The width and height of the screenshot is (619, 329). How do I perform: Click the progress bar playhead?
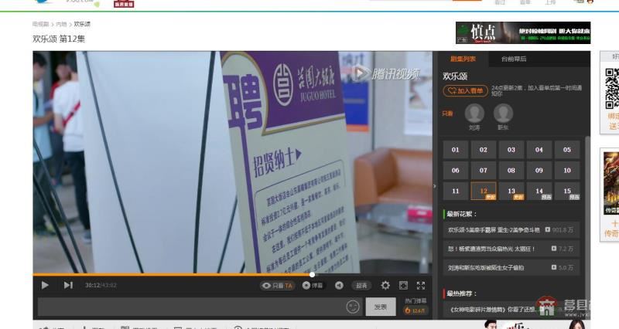click(313, 275)
